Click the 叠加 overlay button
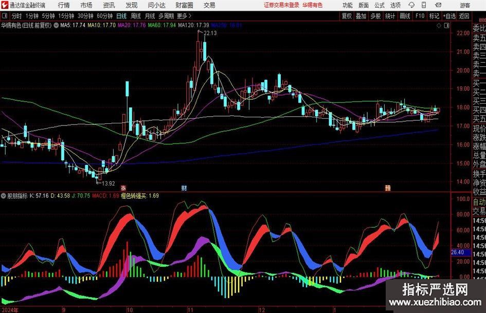The image size is (486, 313). tap(361, 16)
